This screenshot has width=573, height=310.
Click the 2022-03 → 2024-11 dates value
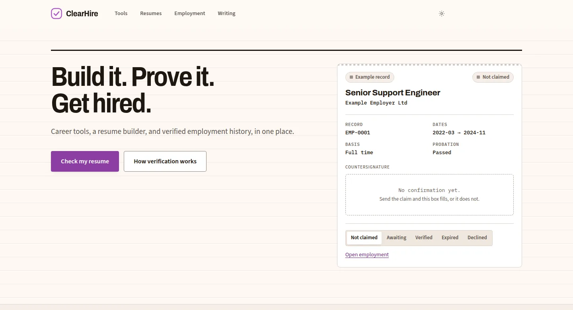point(459,133)
